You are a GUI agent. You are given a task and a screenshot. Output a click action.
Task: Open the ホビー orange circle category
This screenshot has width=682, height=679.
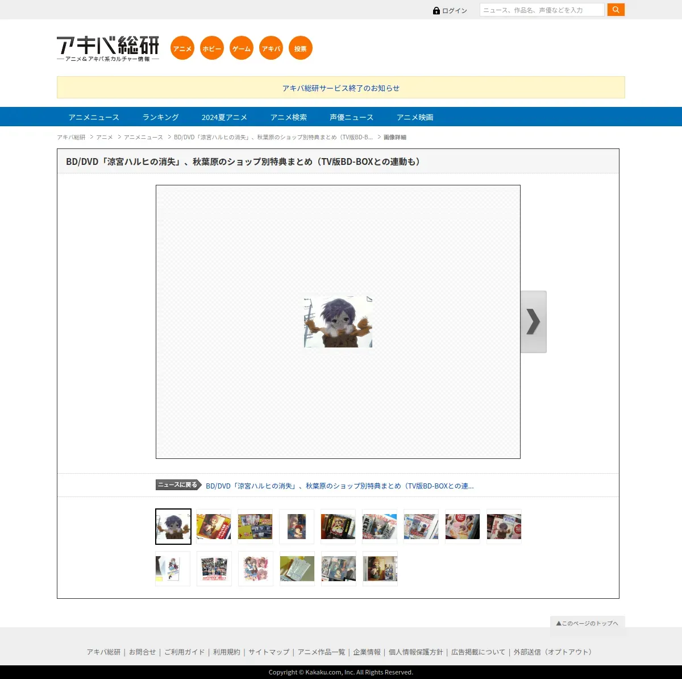point(212,48)
